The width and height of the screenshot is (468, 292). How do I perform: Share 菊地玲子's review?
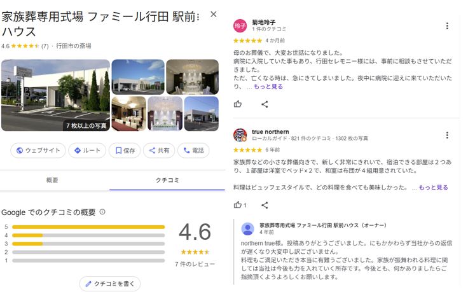coord(265,104)
